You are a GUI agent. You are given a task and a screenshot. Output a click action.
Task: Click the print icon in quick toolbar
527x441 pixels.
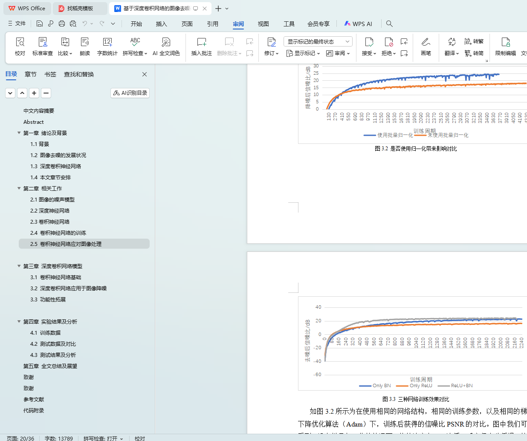point(62,23)
